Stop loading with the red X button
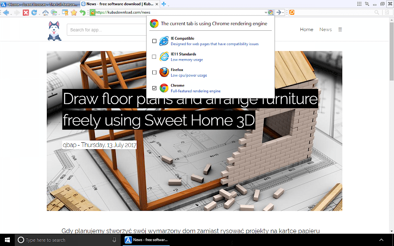This screenshot has height=246, width=394. click(x=25, y=12)
